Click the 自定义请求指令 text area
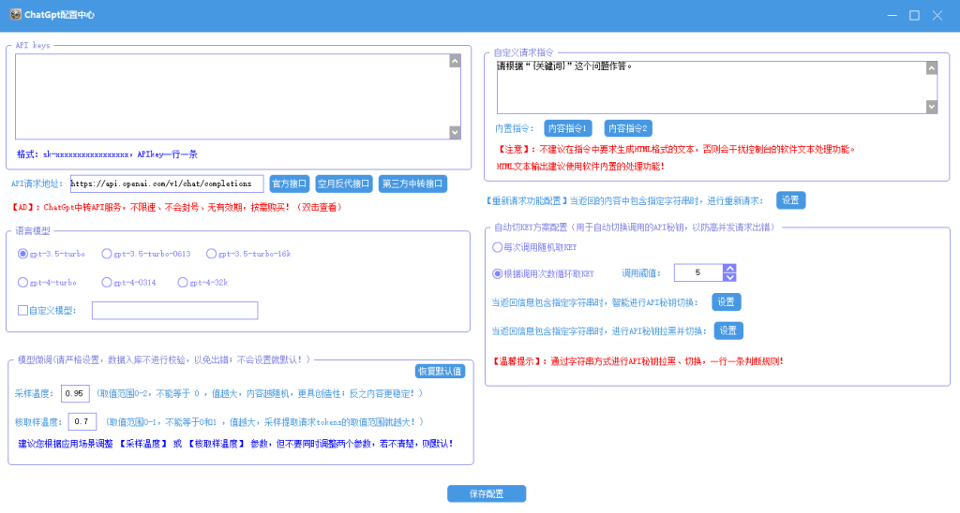This screenshot has height=513, width=960. [712, 87]
